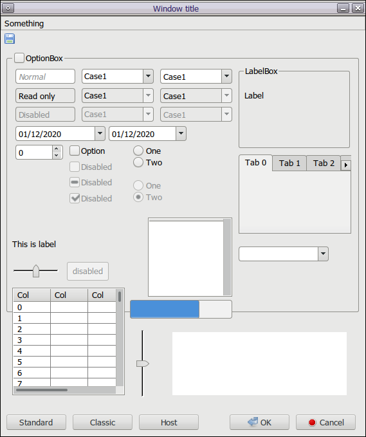Click the Normal text input field
Viewport: 366px width, 437px height.
coord(45,77)
